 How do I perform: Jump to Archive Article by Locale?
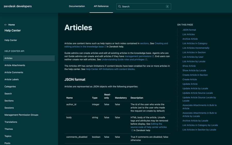click(x=195, y=121)
